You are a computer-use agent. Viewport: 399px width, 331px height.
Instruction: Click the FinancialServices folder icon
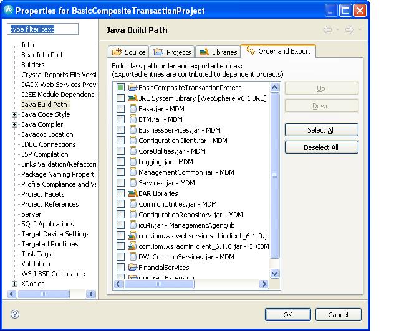point(133,268)
